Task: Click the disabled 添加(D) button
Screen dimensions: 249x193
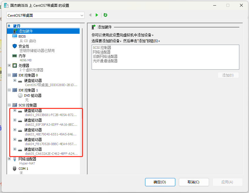Action: point(228,75)
